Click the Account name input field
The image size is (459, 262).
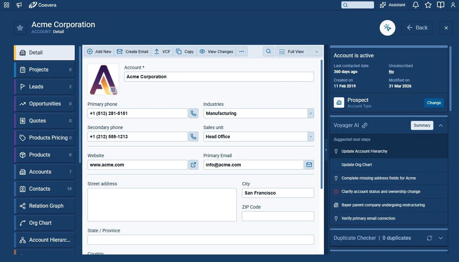(219, 77)
